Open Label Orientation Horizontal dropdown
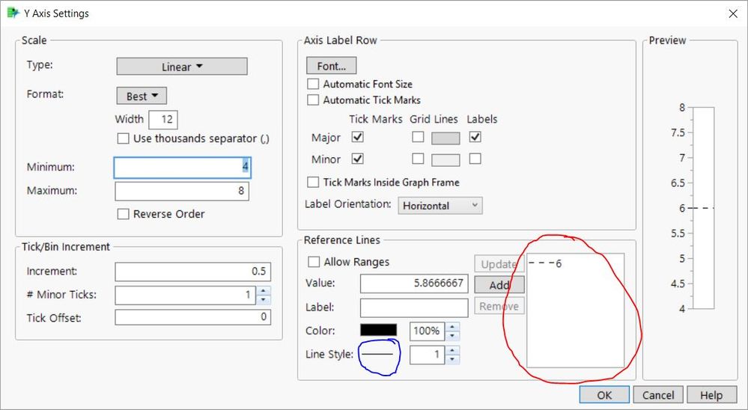The height and width of the screenshot is (410, 748). pos(440,206)
